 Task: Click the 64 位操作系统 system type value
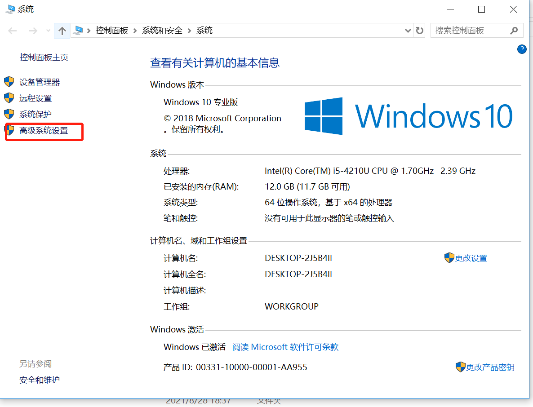point(329,203)
